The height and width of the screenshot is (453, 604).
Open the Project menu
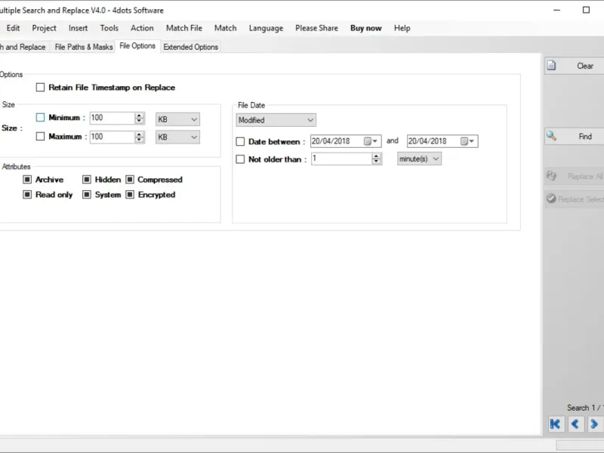coord(44,28)
